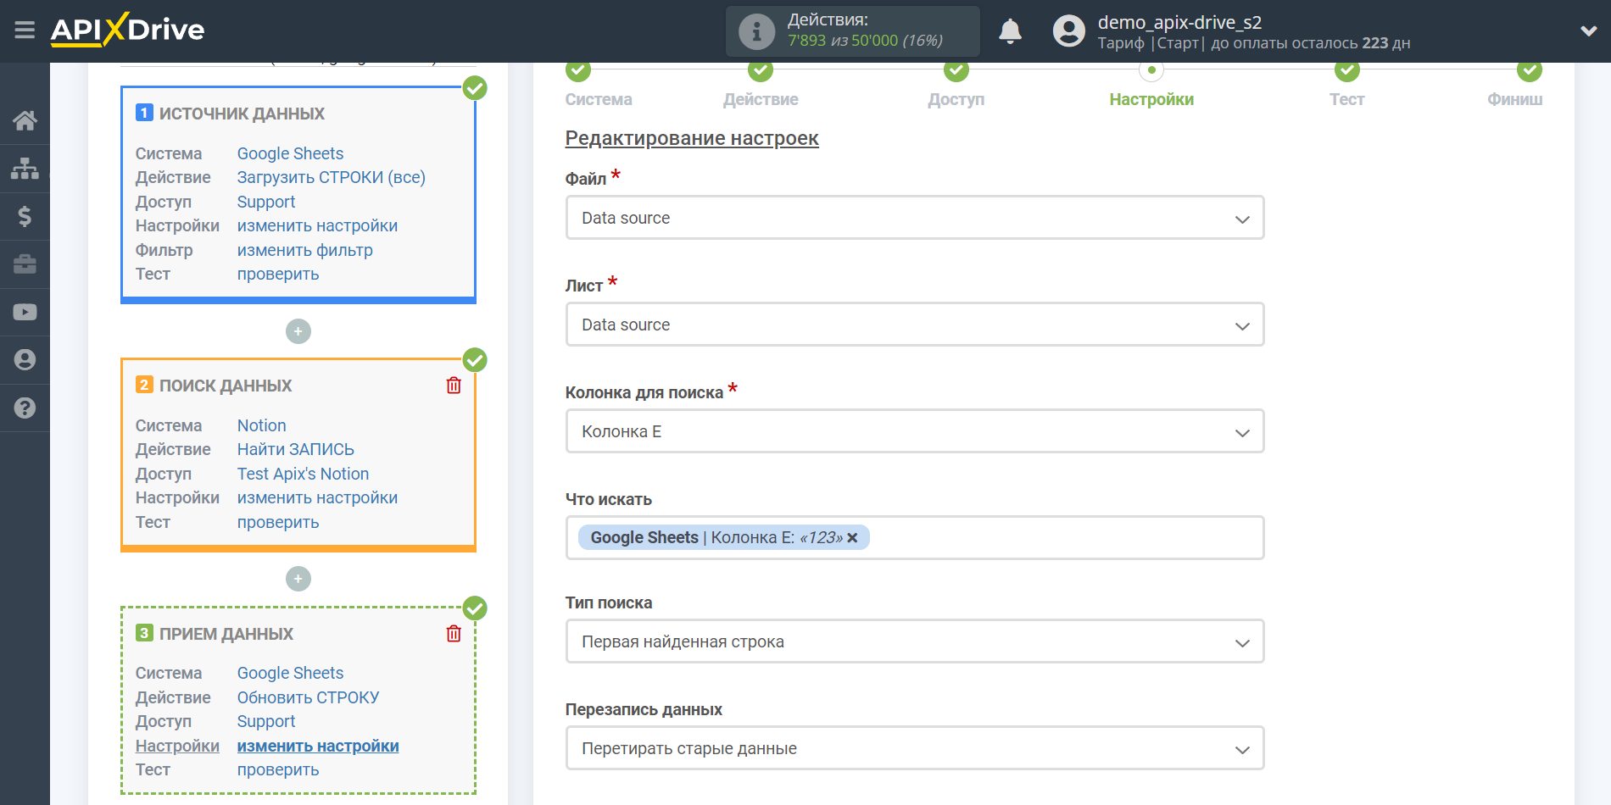Image resolution: width=1611 pixels, height=805 pixels.
Task: Open the Notion system link
Action: pyautogui.click(x=261, y=425)
